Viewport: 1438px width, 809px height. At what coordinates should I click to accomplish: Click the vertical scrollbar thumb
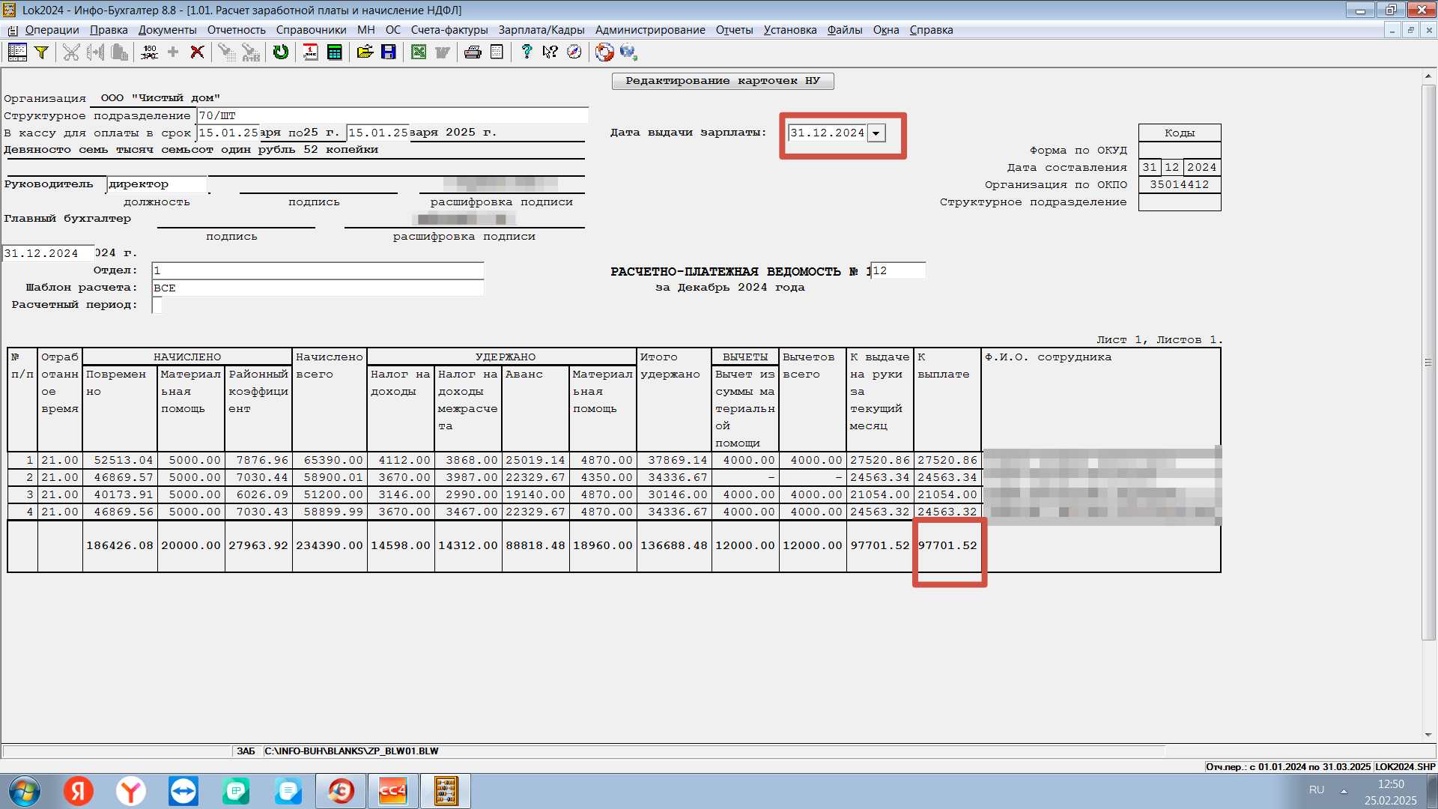click(x=1428, y=363)
